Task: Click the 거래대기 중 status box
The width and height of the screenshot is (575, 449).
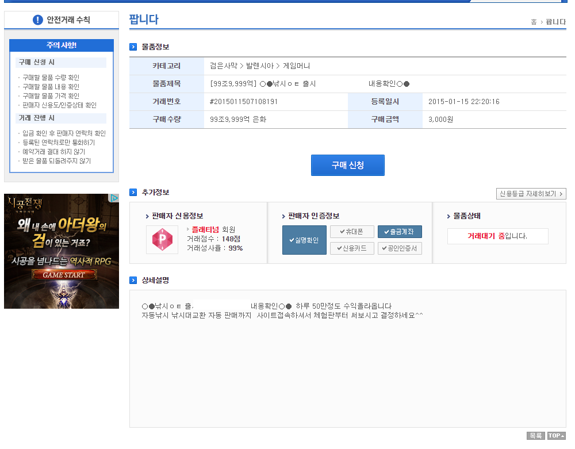Action: 497,236
